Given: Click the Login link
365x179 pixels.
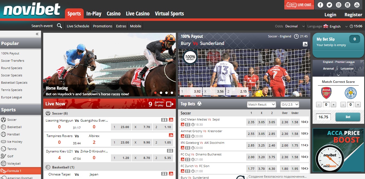Looking at the screenshot, I should [x=330, y=15].
